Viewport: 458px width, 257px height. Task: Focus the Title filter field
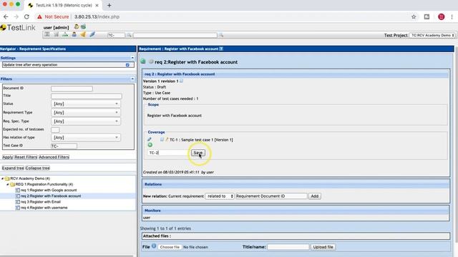tap(87, 96)
